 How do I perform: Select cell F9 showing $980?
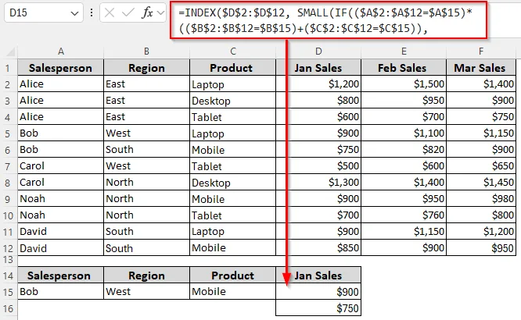[x=481, y=198]
